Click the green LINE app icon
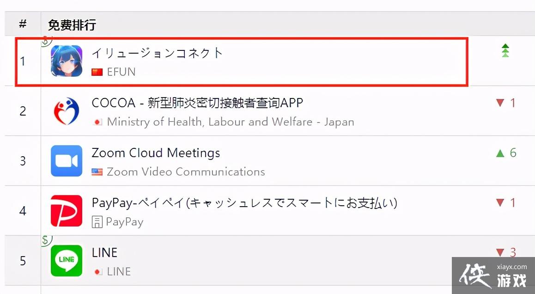 [67, 261]
